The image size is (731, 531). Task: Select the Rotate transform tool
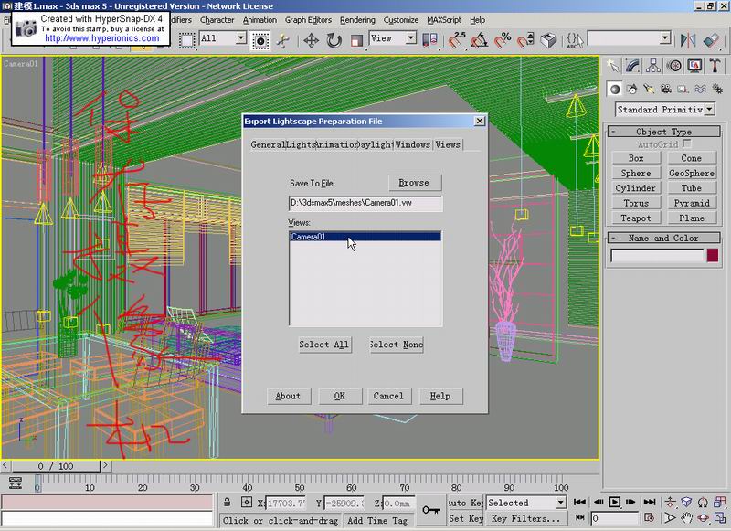coord(334,39)
